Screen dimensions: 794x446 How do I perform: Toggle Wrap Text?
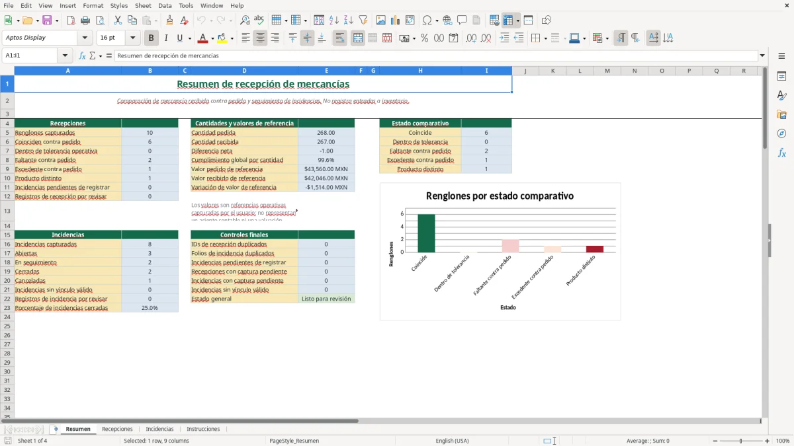(x=339, y=38)
